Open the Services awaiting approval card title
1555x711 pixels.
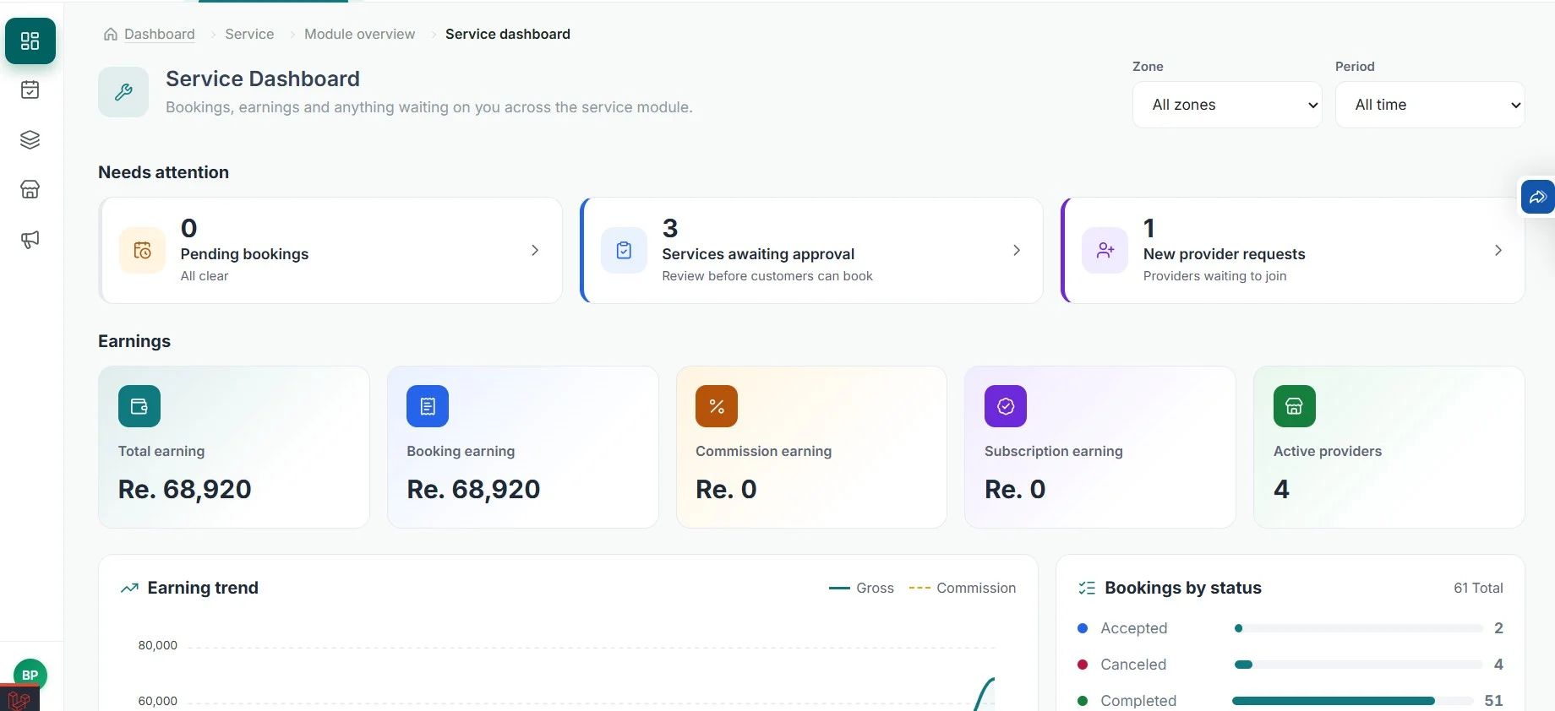(758, 254)
